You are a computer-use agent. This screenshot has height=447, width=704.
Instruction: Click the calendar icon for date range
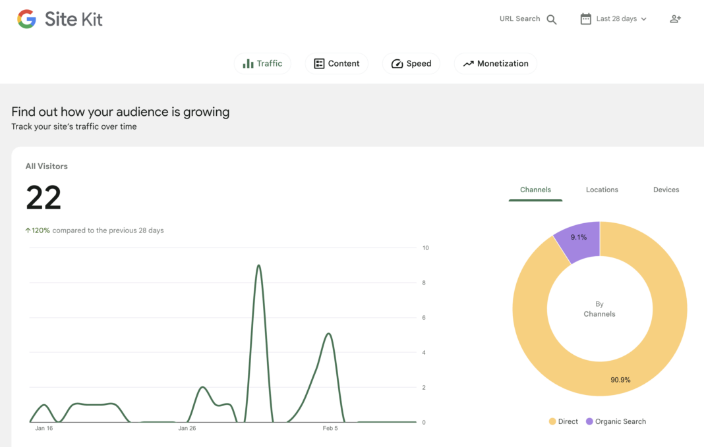point(585,19)
